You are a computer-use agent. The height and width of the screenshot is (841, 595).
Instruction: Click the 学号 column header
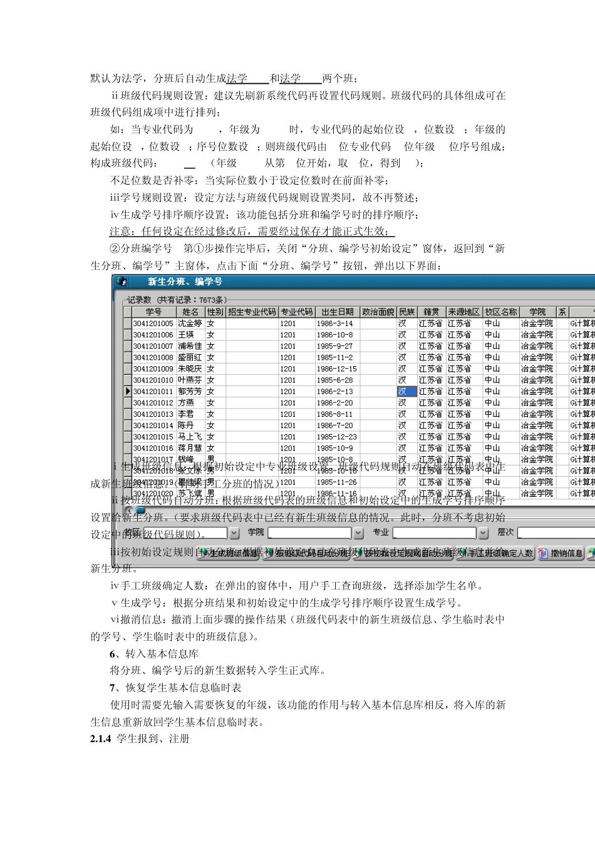click(x=153, y=312)
